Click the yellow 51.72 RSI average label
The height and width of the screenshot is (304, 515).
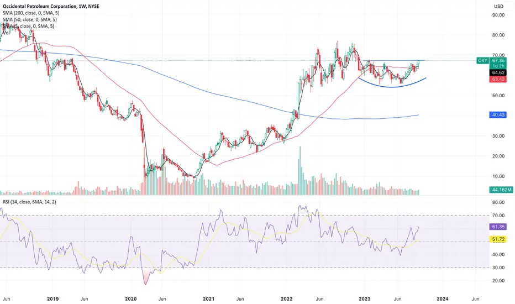click(498, 239)
